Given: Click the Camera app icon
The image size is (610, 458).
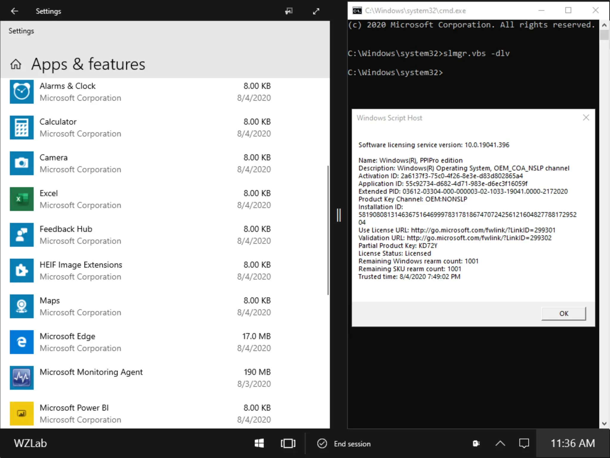Looking at the screenshot, I should pyautogui.click(x=21, y=163).
